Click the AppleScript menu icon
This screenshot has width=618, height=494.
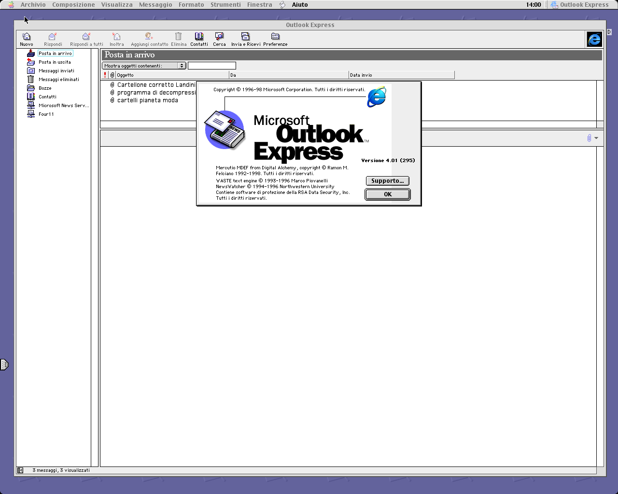point(282,5)
